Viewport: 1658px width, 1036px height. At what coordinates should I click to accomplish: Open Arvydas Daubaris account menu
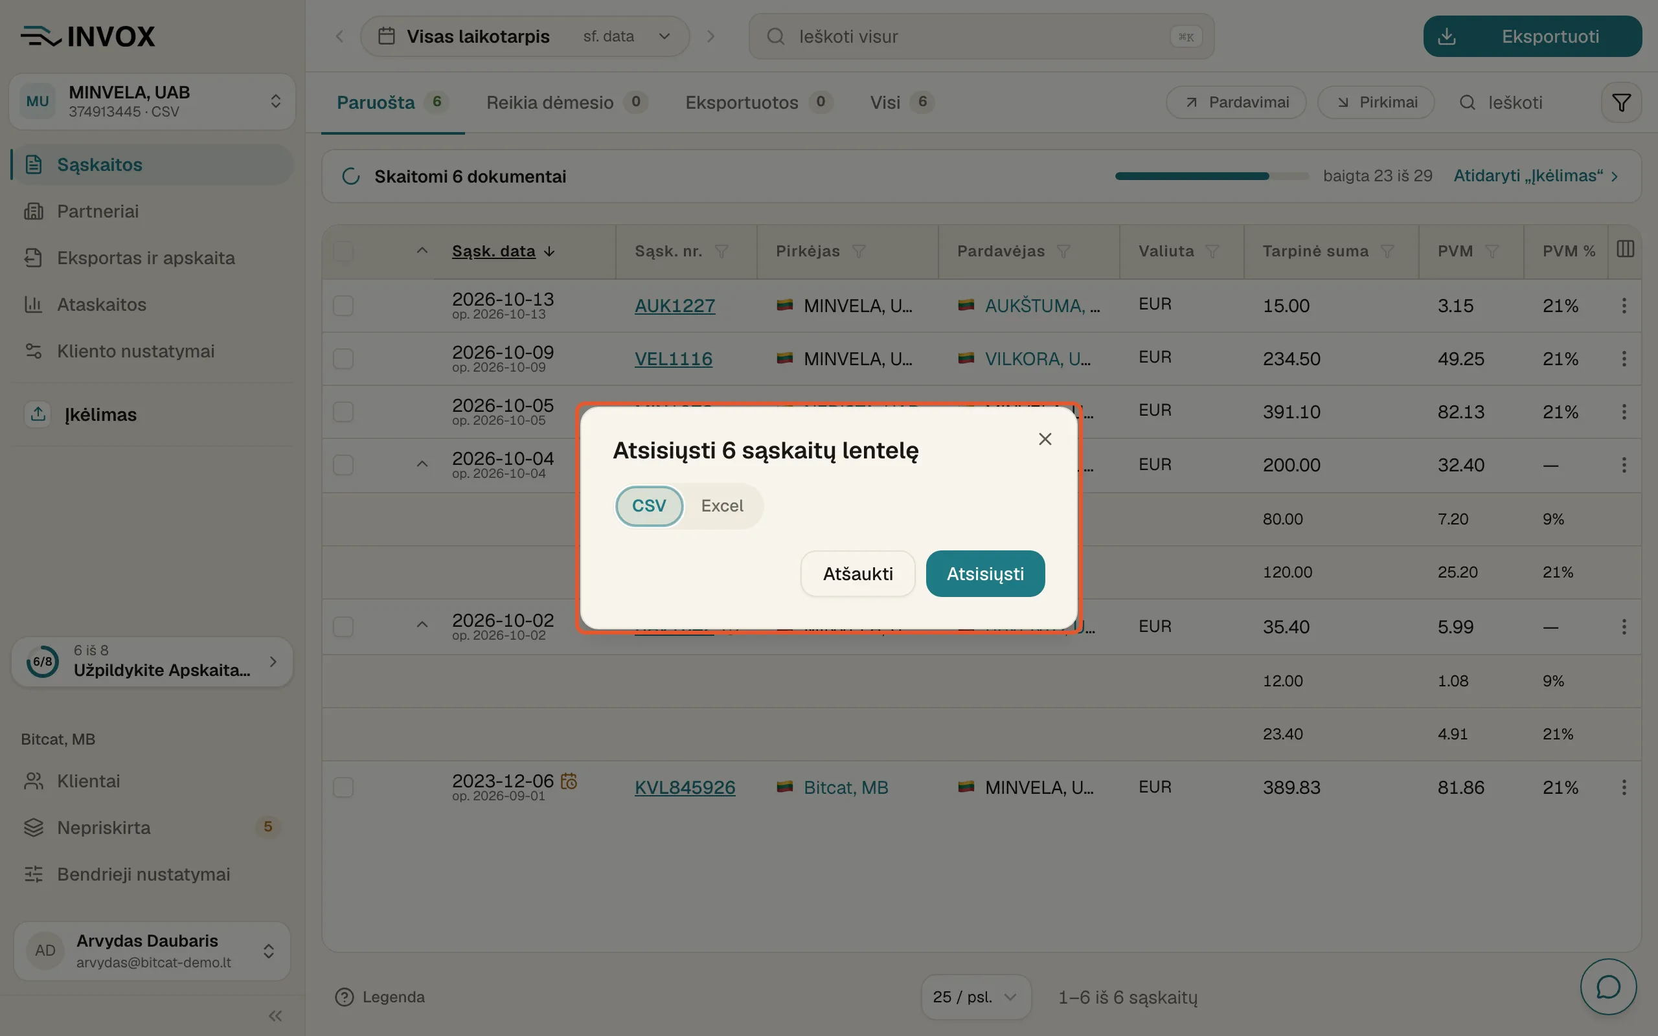pyautogui.click(x=152, y=951)
